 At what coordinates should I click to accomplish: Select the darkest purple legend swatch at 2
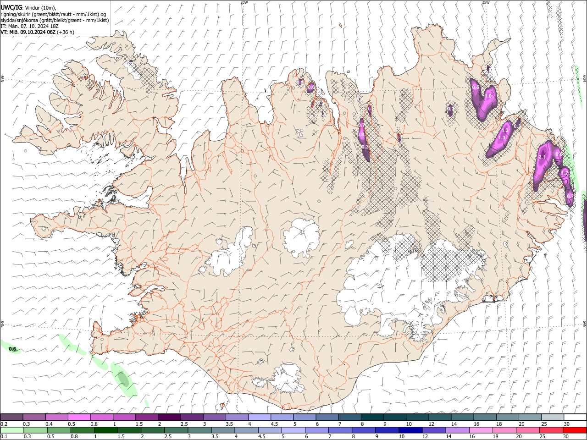(x=169, y=418)
